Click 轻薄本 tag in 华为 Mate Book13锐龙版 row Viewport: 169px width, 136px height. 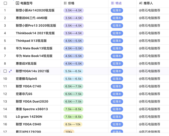117,48
